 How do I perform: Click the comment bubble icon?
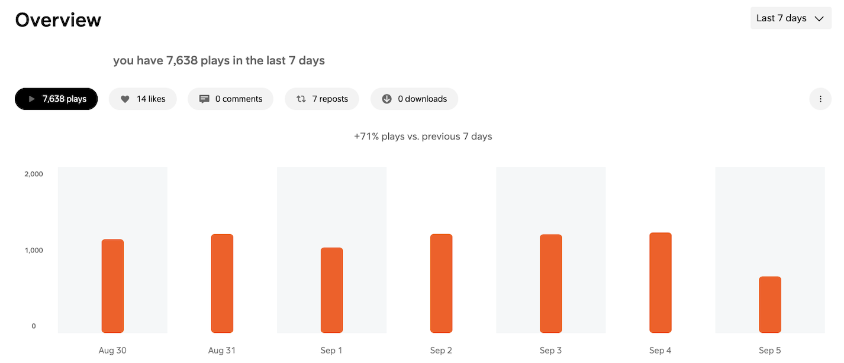point(204,99)
